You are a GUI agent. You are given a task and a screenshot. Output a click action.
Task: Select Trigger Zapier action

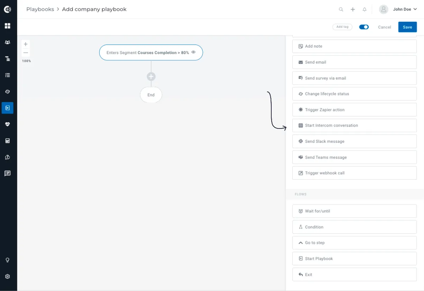[354, 110]
